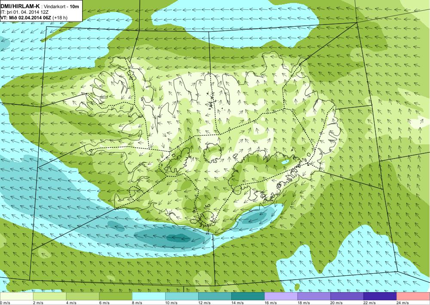
Task: Click the light cyan 8–10 m/s legend swatch
Action: coord(149,296)
